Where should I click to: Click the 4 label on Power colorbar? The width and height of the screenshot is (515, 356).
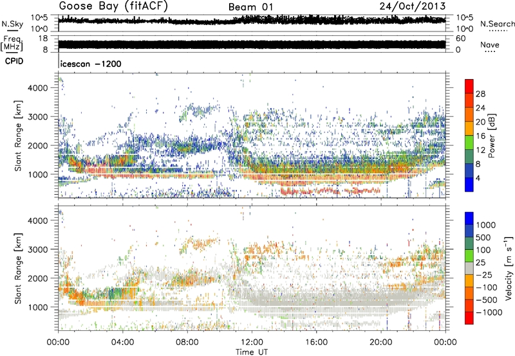[x=478, y=179]
